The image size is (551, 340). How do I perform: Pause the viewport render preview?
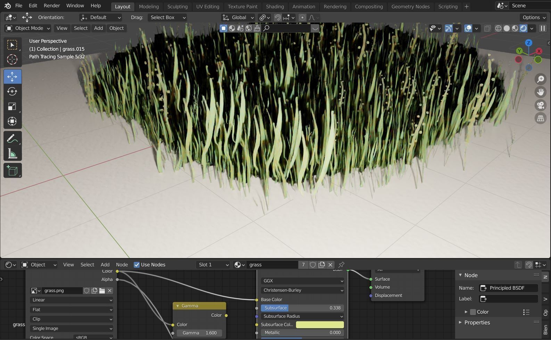click(542, 28)
